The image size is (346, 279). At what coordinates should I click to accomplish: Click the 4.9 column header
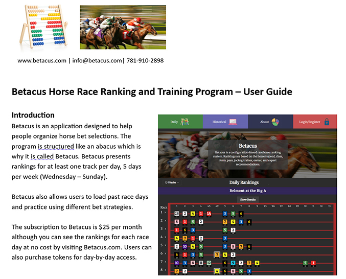coord(217,206)
